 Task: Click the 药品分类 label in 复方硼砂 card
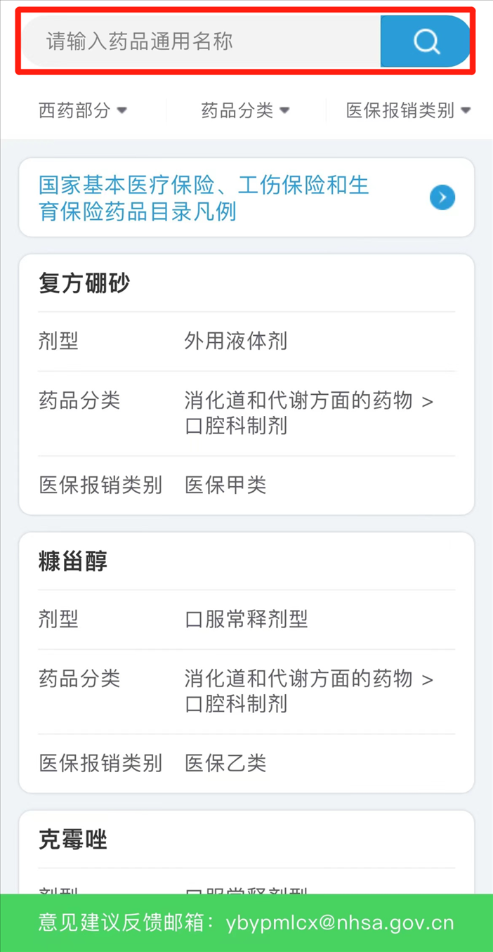pyautogui.click(x=79, y=401)
